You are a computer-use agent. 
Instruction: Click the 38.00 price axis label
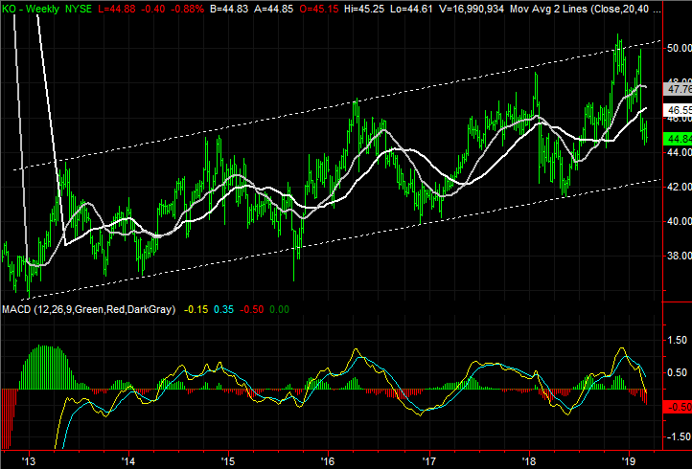click(679, 256)
